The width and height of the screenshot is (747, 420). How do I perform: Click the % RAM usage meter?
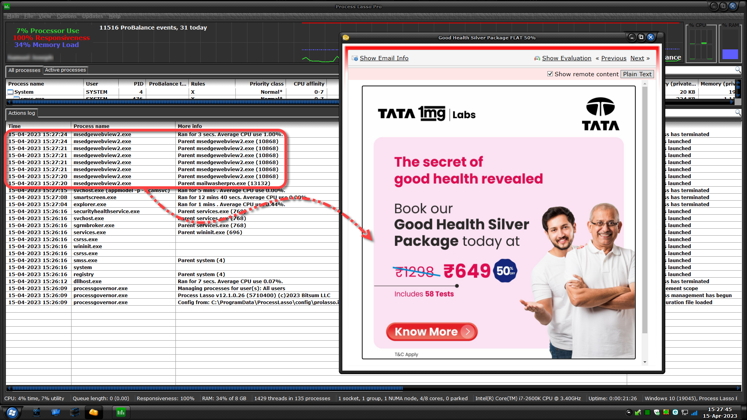[730, 44]
